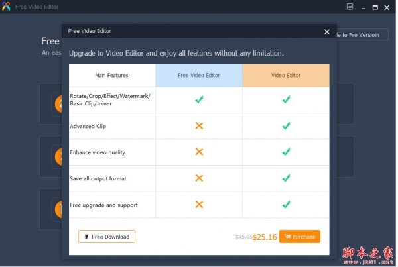Click the Video Editor checkmark for Advanced Clip
This screenshot has height=267, width=398.
pos(287,127)
